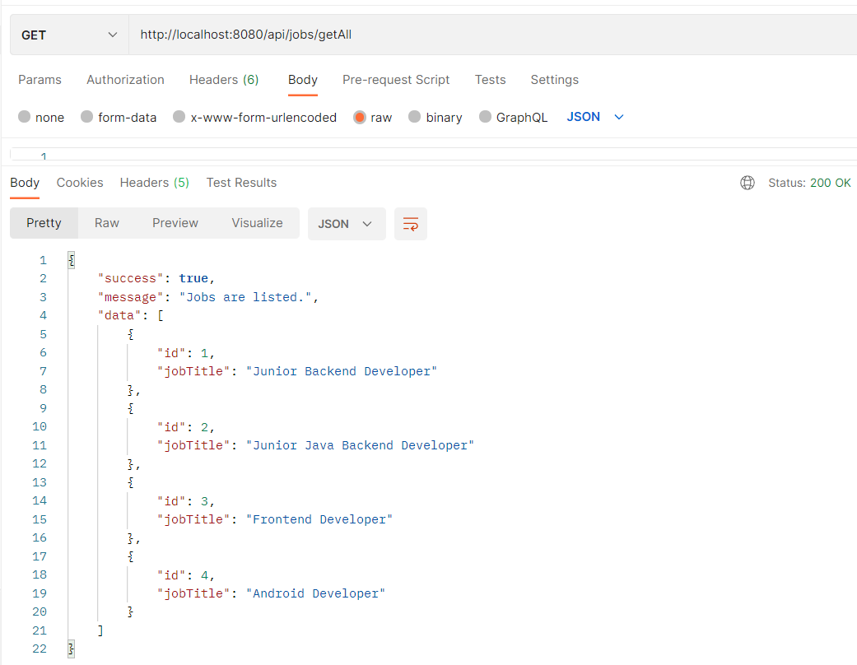This screenshot has width=857, height=665.
Task: Select the binary body type
Action: pyautogui.click(x=414, y=117)
